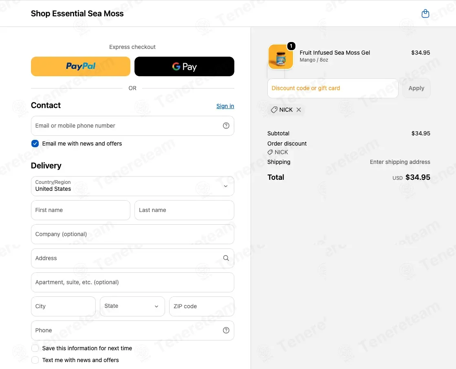Check Text me with news and offers

pos(35,360)
